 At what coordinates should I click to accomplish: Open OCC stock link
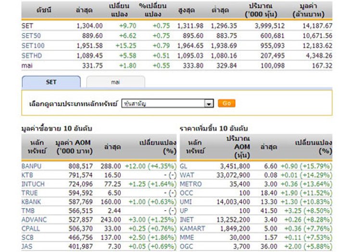pos(187,193)
